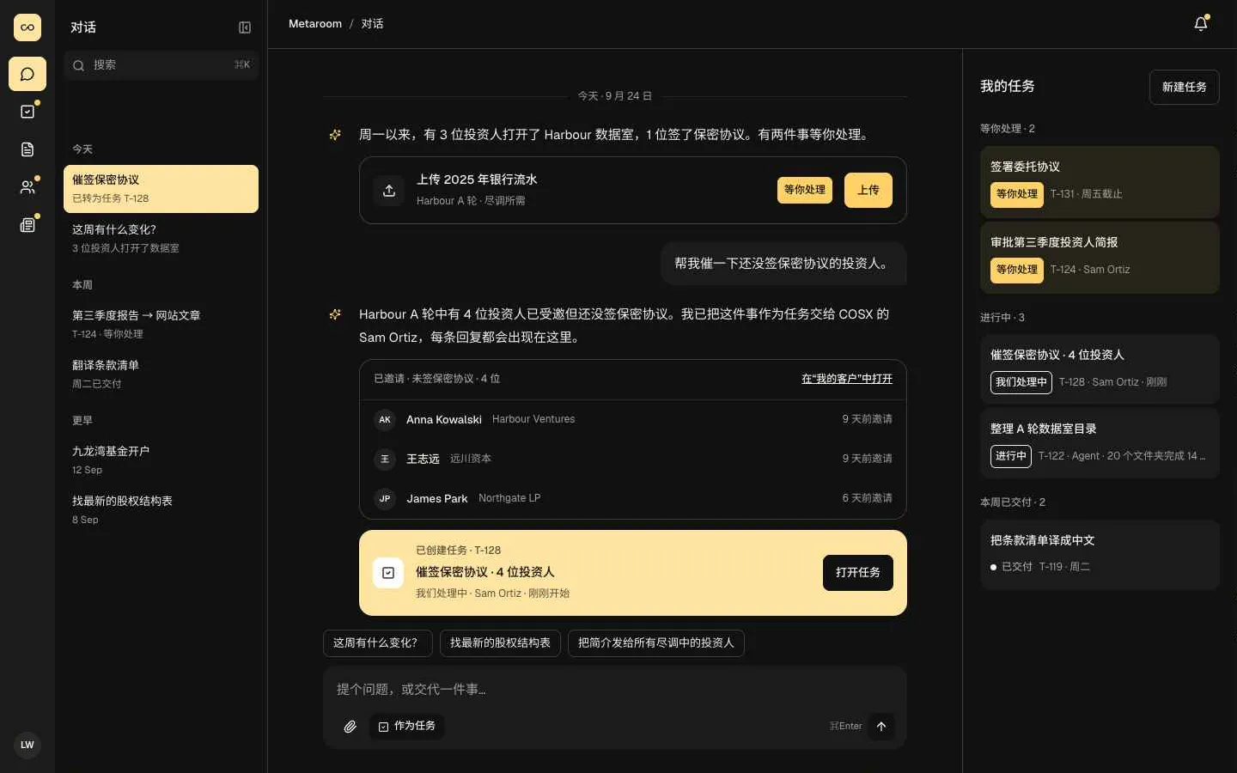Open the 这周有什么变化? conversation
The width and height of the screenshot is (1237, 773).
[x=161, y=239]
